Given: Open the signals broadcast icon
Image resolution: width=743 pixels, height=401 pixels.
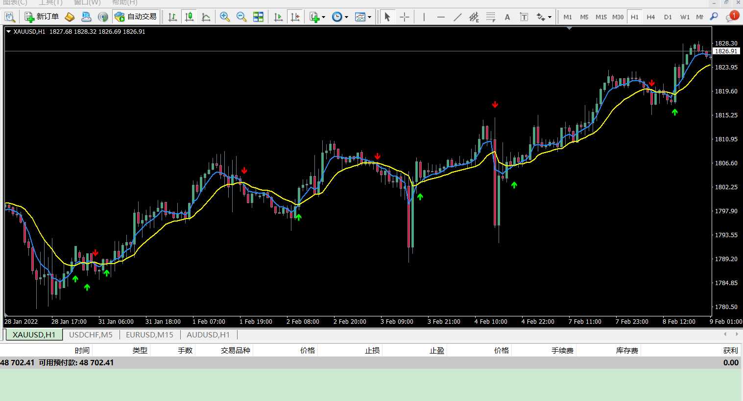Looking at the screenshot, I should tap(103, 17).
